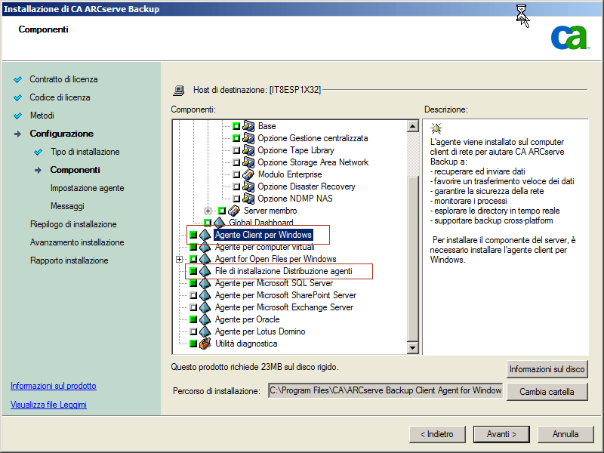The width and height of the screenshot is (604, 453).
Task: Toggle Opzione Tape Library checkbox
Action: click(236, 150)
